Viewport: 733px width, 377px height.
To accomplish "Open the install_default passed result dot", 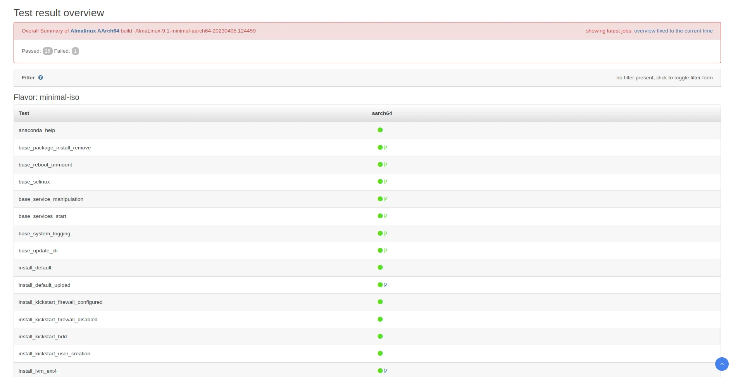I will click(380, 267).
